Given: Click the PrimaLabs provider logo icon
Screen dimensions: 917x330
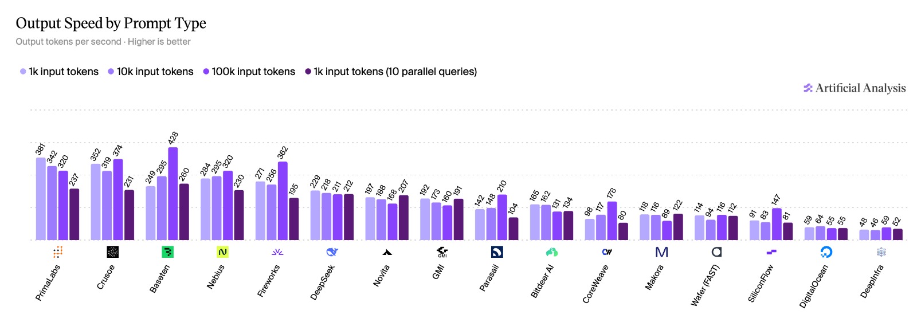Looking at the screenshot, I should [x=58, y=252].
